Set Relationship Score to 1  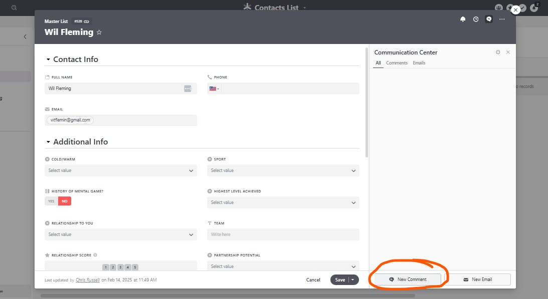click(x=106, y=267)
